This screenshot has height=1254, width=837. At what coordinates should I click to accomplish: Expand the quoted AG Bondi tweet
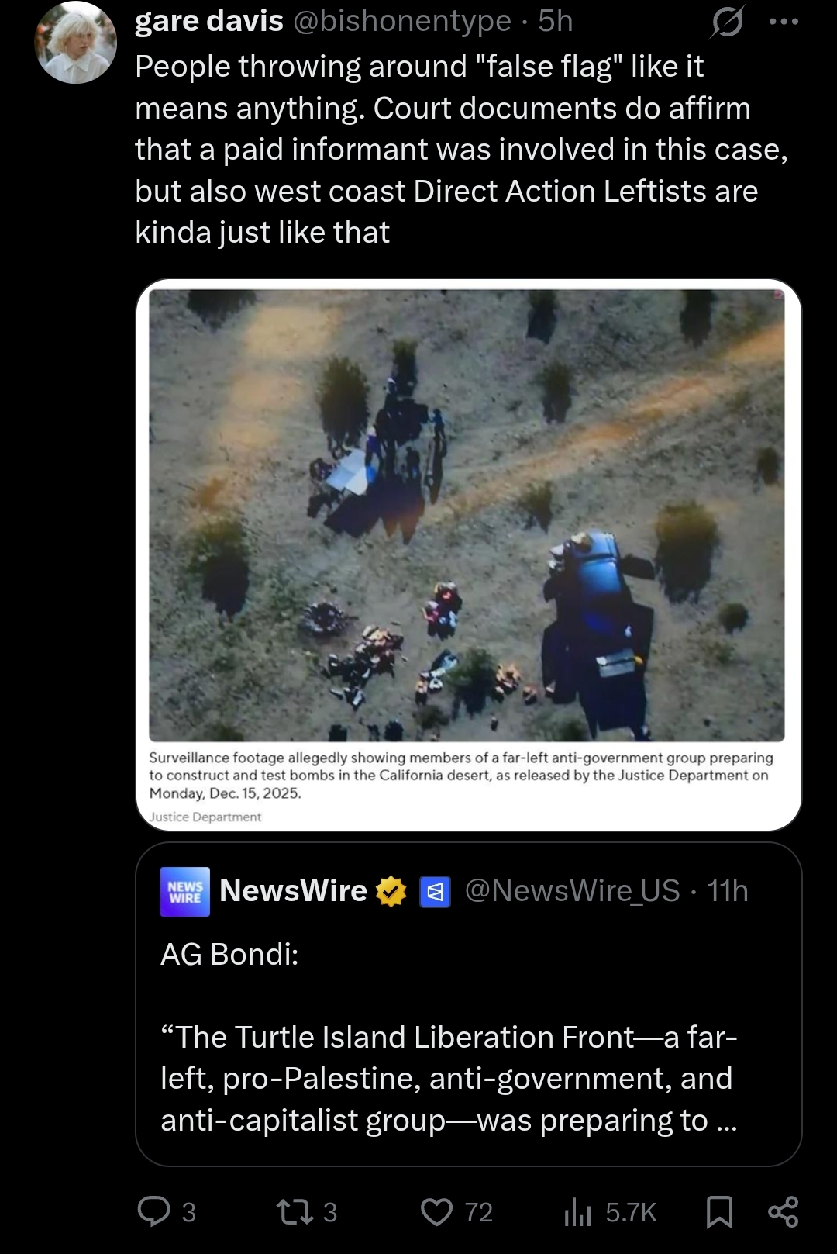(x=468, y=1004)
